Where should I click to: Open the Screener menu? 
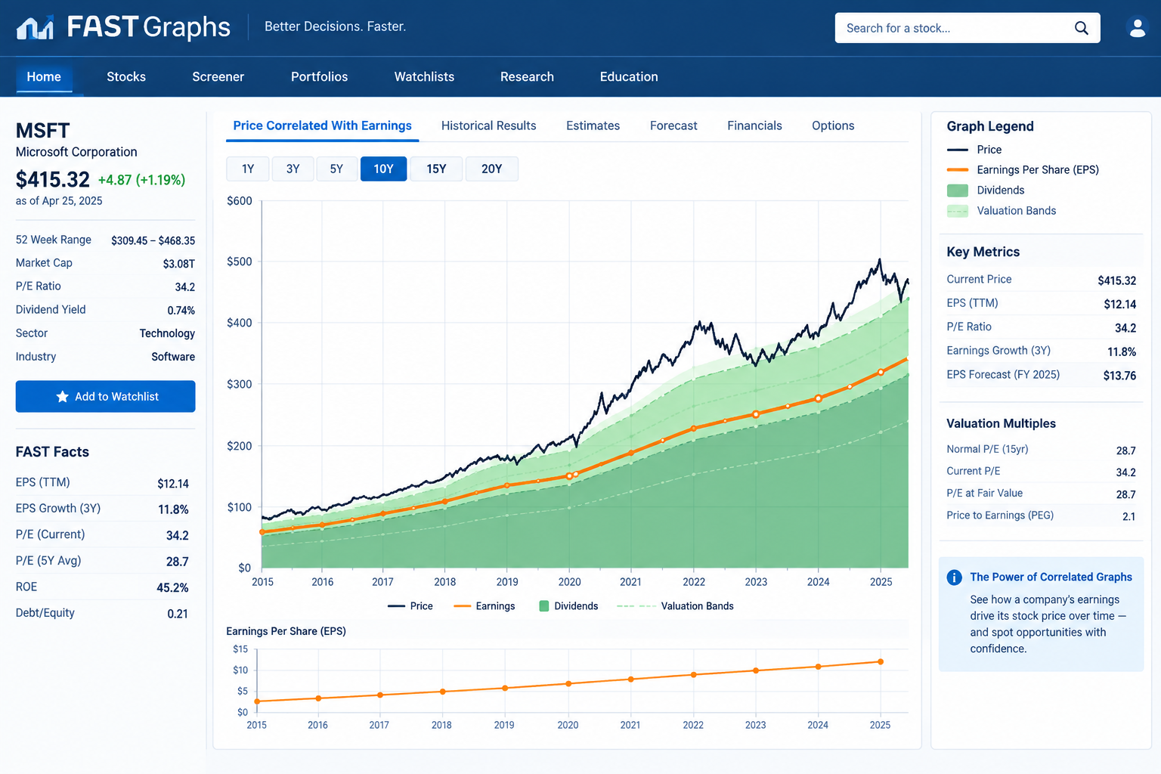[x=218, y=77]
